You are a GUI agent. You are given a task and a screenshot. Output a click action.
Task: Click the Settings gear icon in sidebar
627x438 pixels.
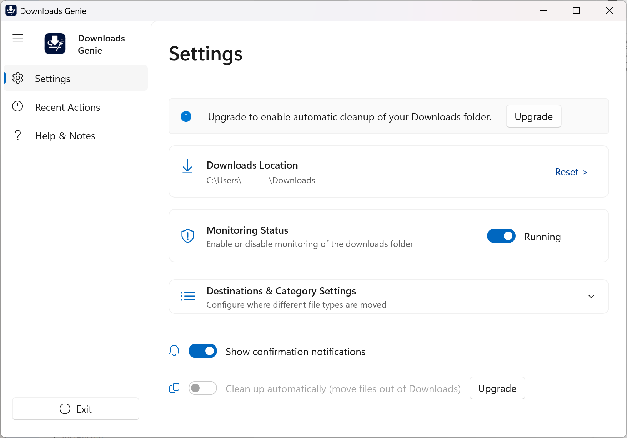click(x=18, y=78)
